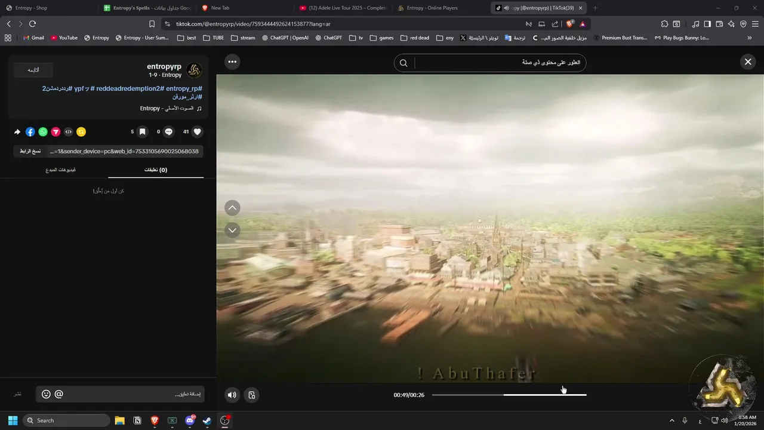Screen dimensions: 764x430
Task: Close the TikTok video viewer with the X
Action: (748, 62)
